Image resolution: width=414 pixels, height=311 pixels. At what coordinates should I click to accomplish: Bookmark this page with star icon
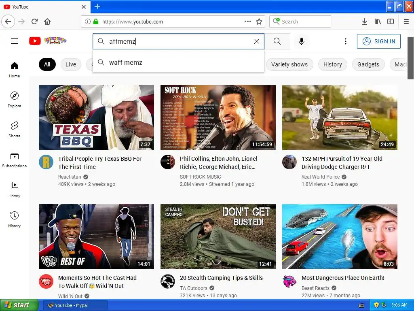point(259,22)
